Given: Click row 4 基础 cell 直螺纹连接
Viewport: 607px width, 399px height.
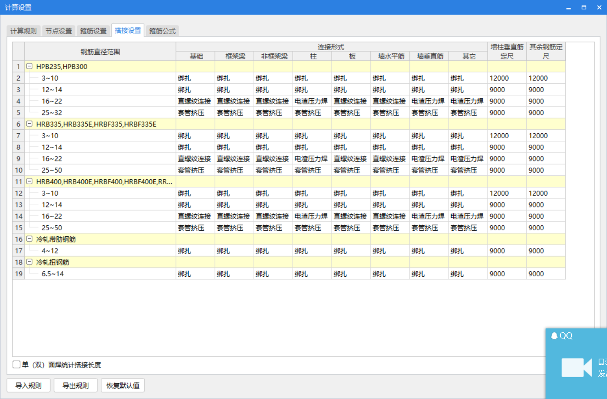Looking at the screenshot, I should [195, 101].
